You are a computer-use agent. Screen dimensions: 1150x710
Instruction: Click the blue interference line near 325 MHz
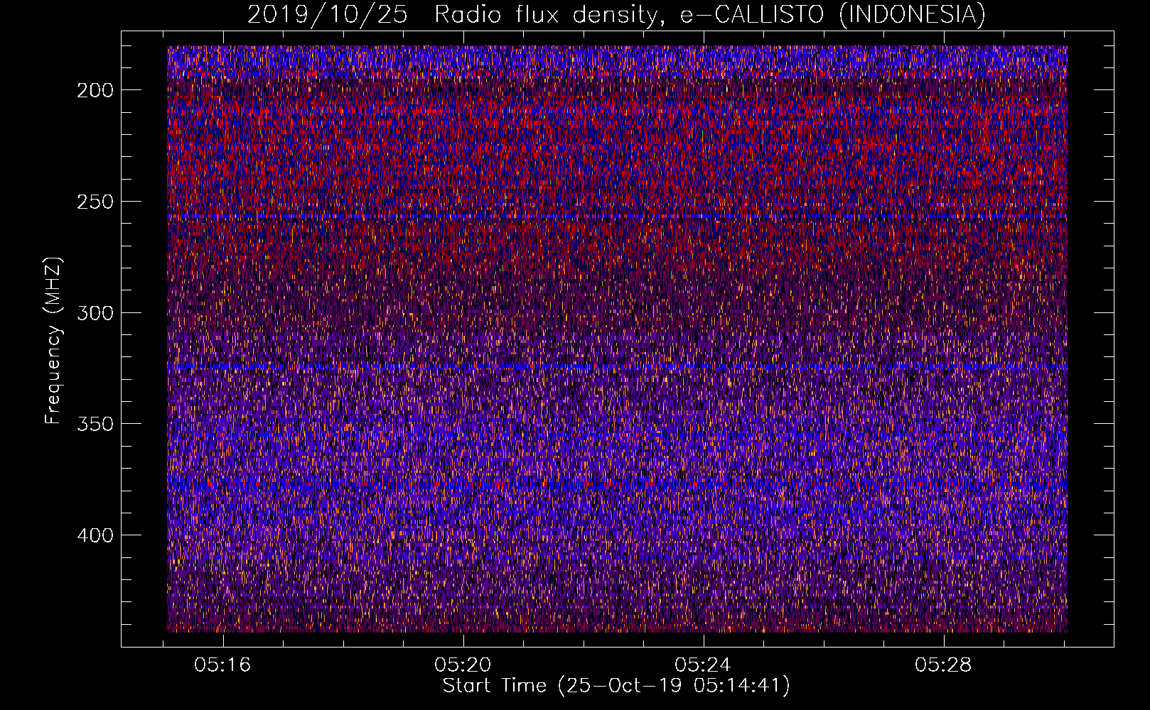coord(617,367)
